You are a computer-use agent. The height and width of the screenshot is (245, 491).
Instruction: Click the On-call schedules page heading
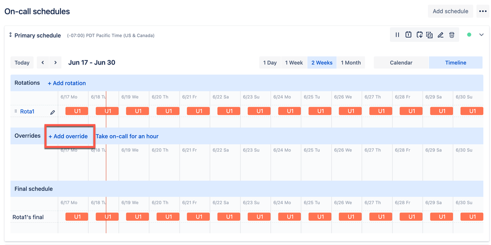(37, 12)
